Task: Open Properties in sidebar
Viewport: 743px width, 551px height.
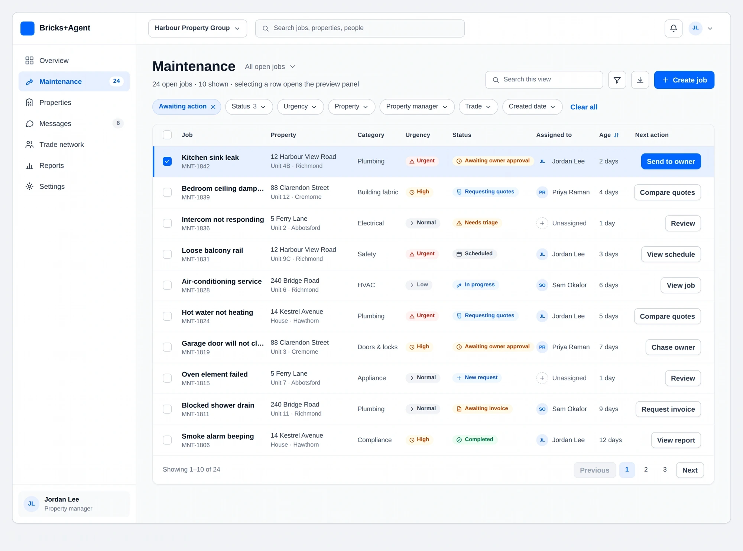Action: point(74,103)
